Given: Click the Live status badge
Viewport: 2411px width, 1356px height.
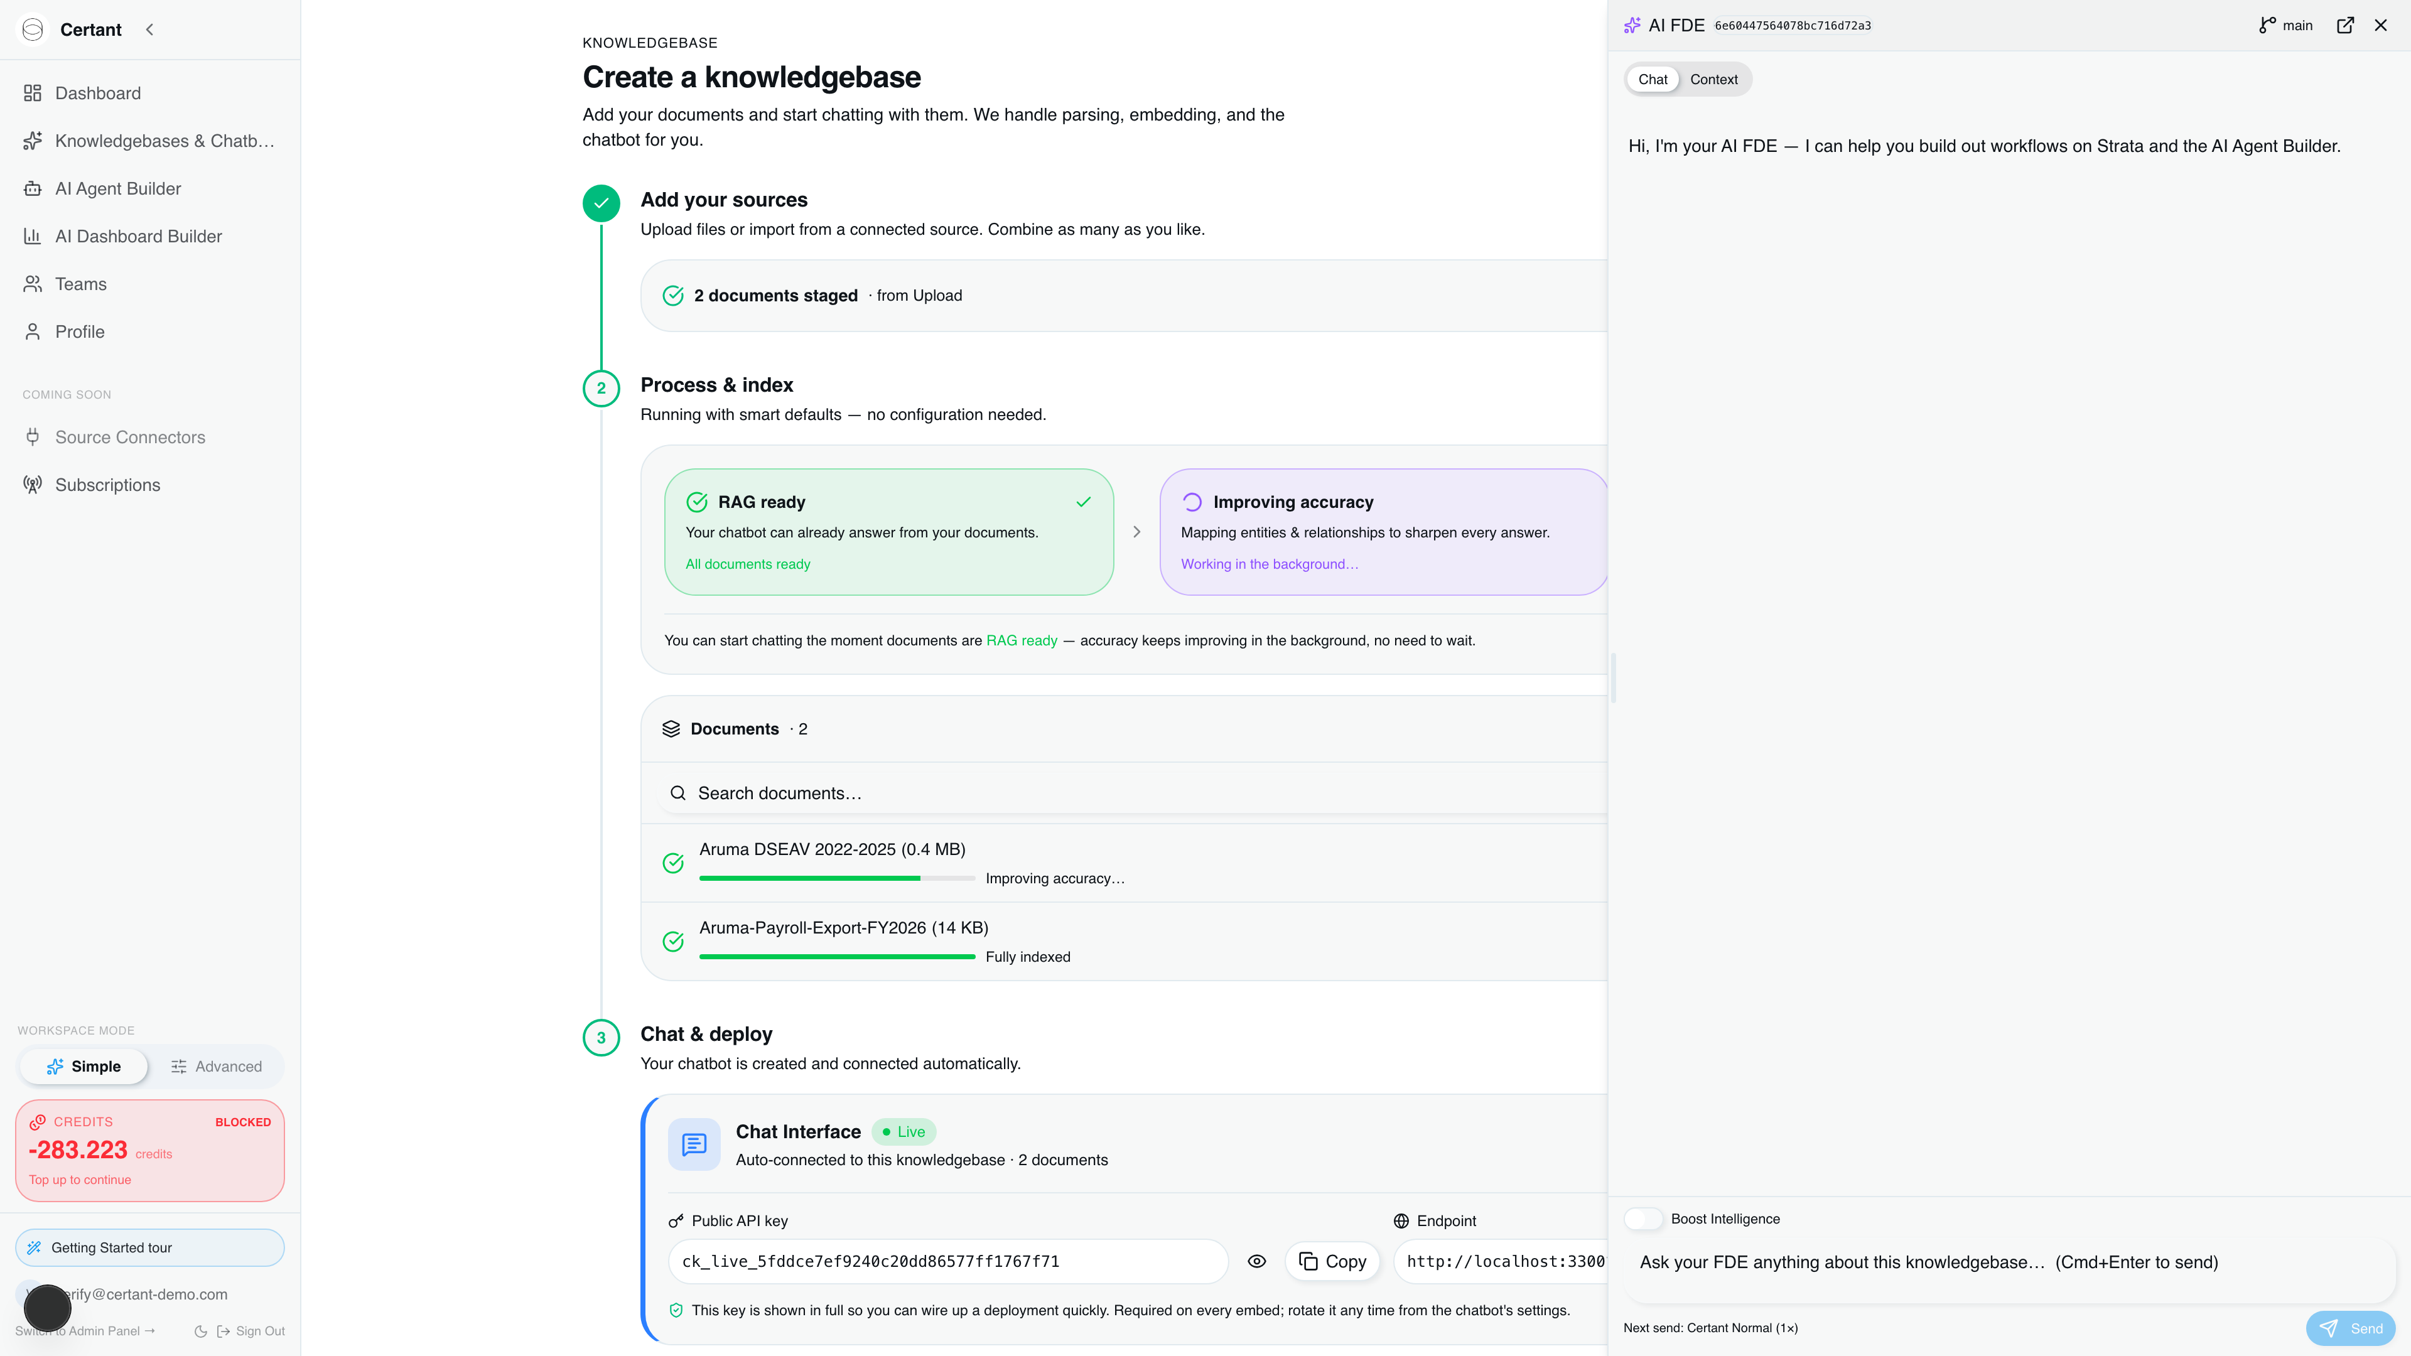Looking at the screenshot, I should click(x=903, y=1131).
